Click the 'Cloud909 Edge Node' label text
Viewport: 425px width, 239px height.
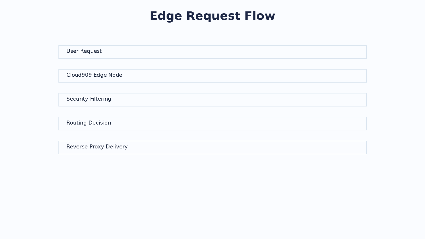[94, 75]
